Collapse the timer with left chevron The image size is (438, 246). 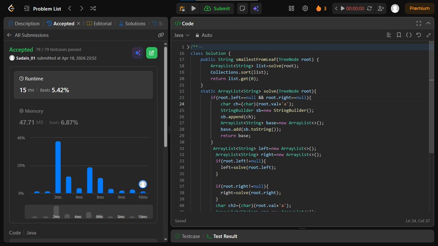pyautogui.click(x=337, y=8)
